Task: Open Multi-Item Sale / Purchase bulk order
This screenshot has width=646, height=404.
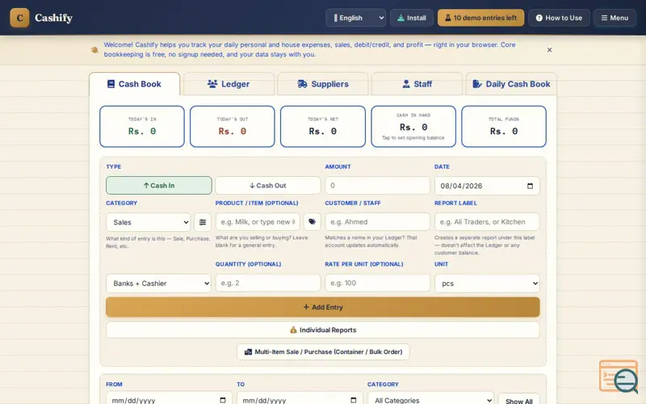Action: pos(323,351)
